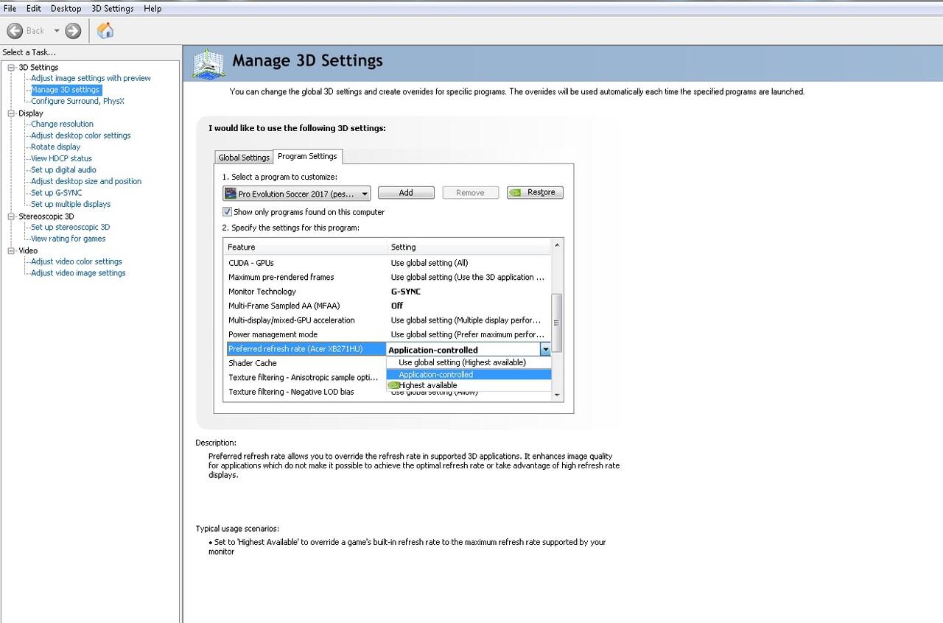Image resolution: width=943 pixels, height=623 pixels.
Task: Collapse the Video tree node
Action: point(12,251)
